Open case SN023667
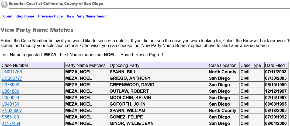 point(12,110)
